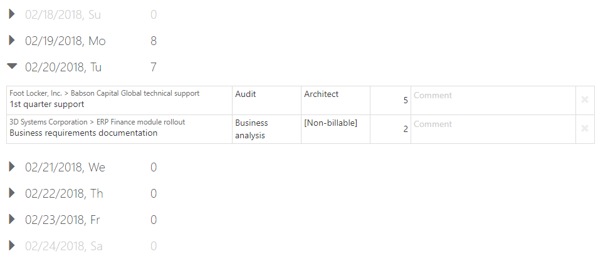Open the Business analysis task cell
Viewport: 598px width, 259px height.
point(266,129)
